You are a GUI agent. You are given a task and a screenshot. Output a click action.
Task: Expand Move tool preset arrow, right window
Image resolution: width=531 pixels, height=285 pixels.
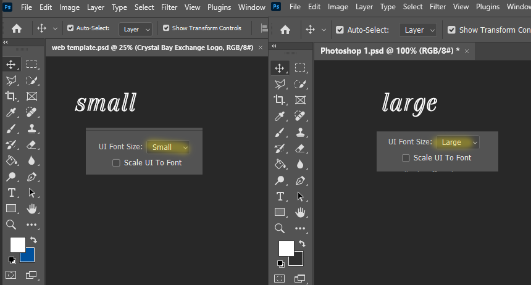324,30
